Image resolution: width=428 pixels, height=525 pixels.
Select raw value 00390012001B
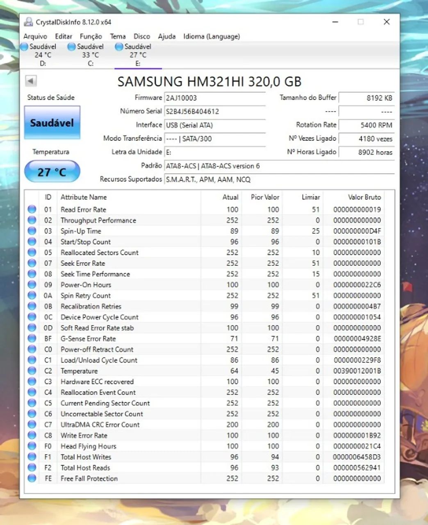point(357,371)
